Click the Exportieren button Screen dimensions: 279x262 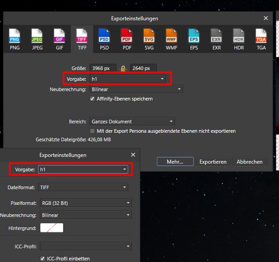pyautogui.click(x=213, y=162)
